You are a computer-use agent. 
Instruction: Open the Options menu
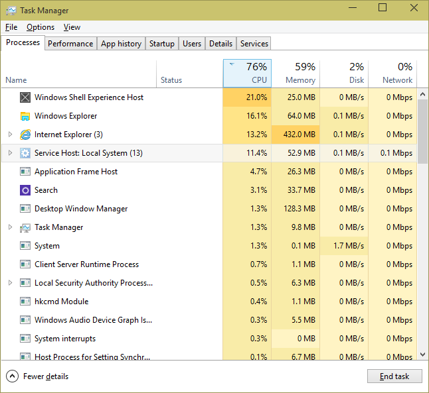click(41, 27)
